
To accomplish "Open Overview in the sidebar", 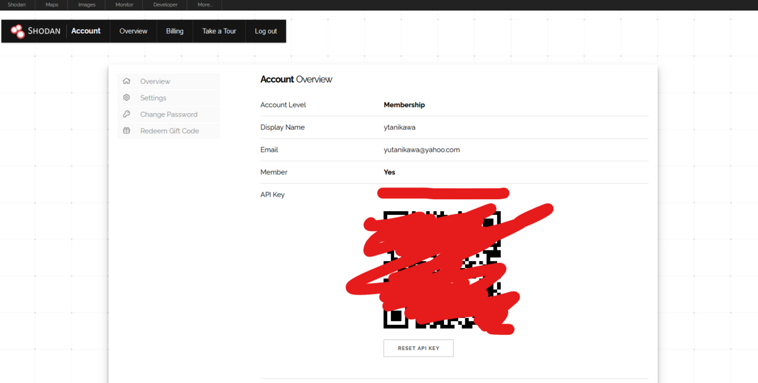I will (x=155, y=82).
